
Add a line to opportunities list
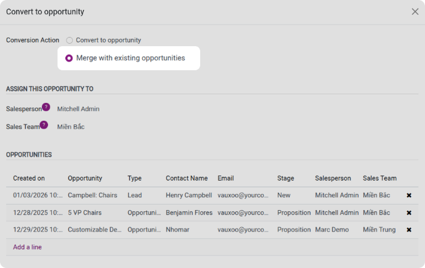[28, 247]
